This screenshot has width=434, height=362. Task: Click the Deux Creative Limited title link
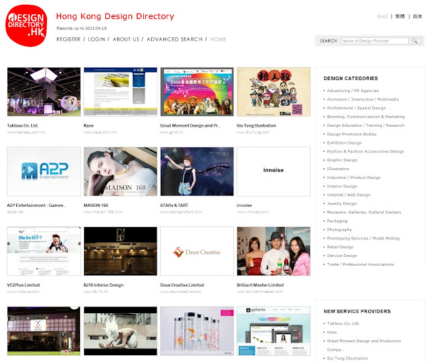coord(182,285)
